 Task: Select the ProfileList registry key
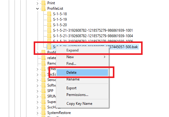[x=55, y=9]
